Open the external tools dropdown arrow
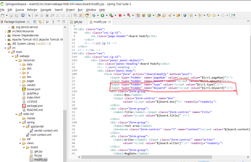 tap(115, 16)
